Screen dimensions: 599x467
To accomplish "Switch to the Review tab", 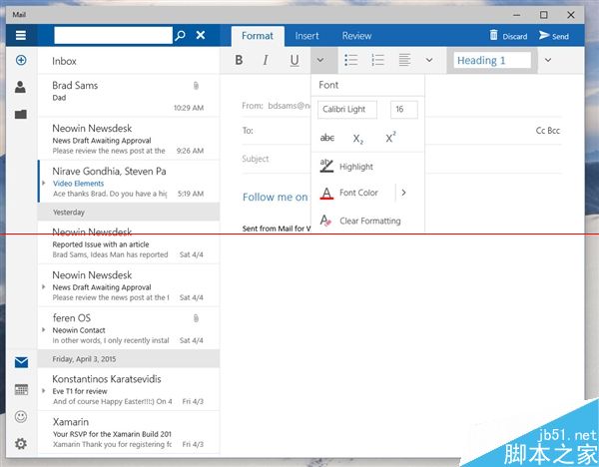I will tap(356, 36).
